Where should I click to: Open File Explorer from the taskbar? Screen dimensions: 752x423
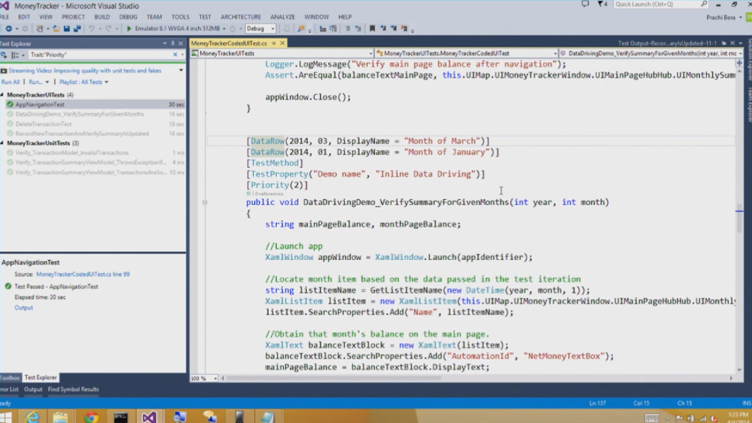pos(60,417)
